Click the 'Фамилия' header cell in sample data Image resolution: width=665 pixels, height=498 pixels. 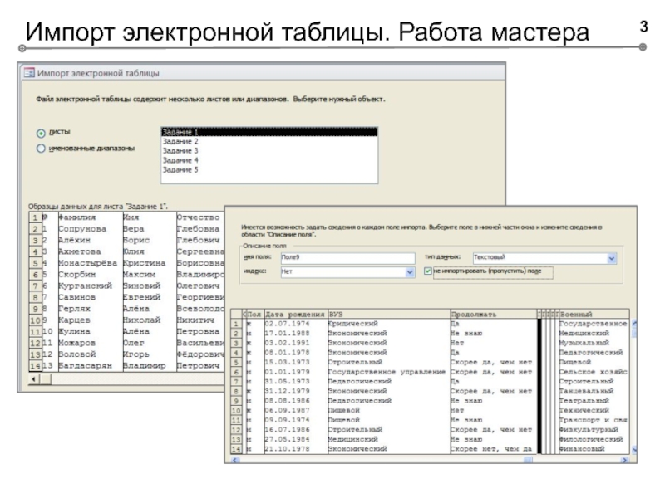pos(79,217)
